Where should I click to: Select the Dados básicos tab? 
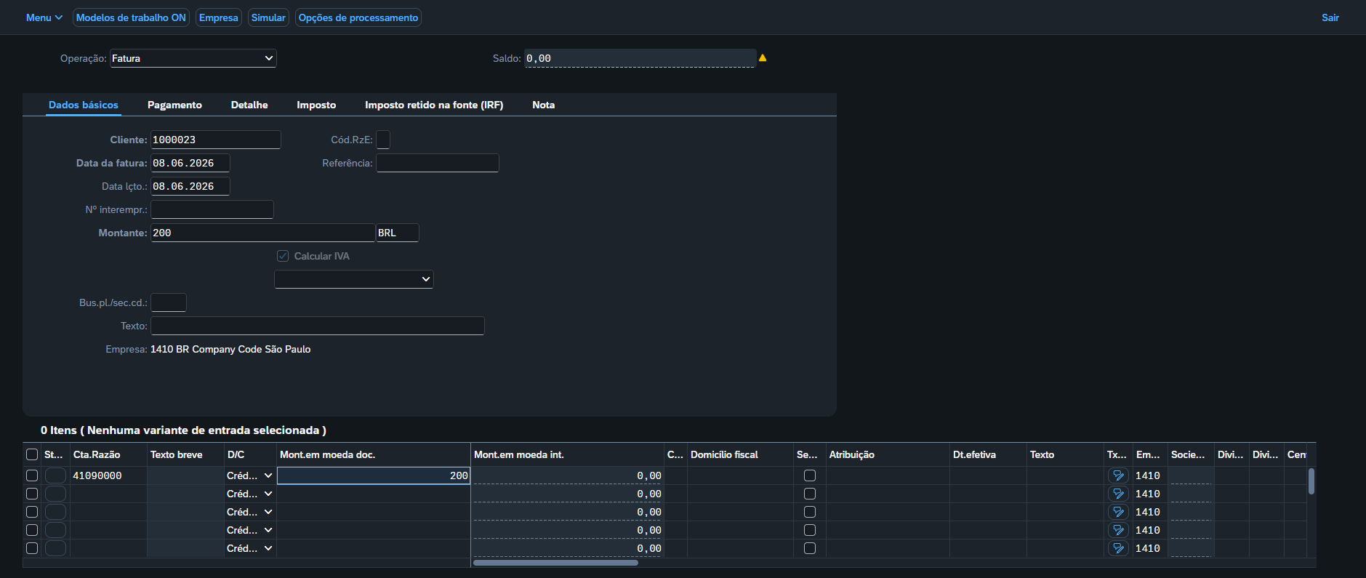pyautogui.click(x=84, y=105)
